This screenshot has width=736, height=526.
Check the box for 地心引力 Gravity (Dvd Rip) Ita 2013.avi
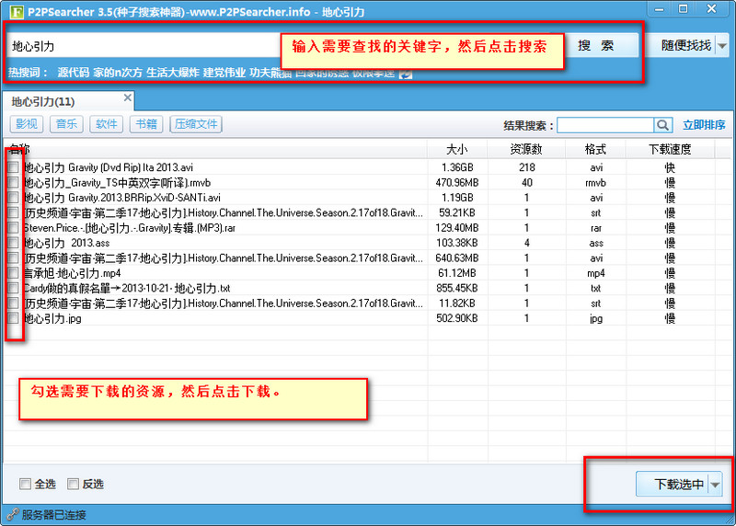(13, 167)
